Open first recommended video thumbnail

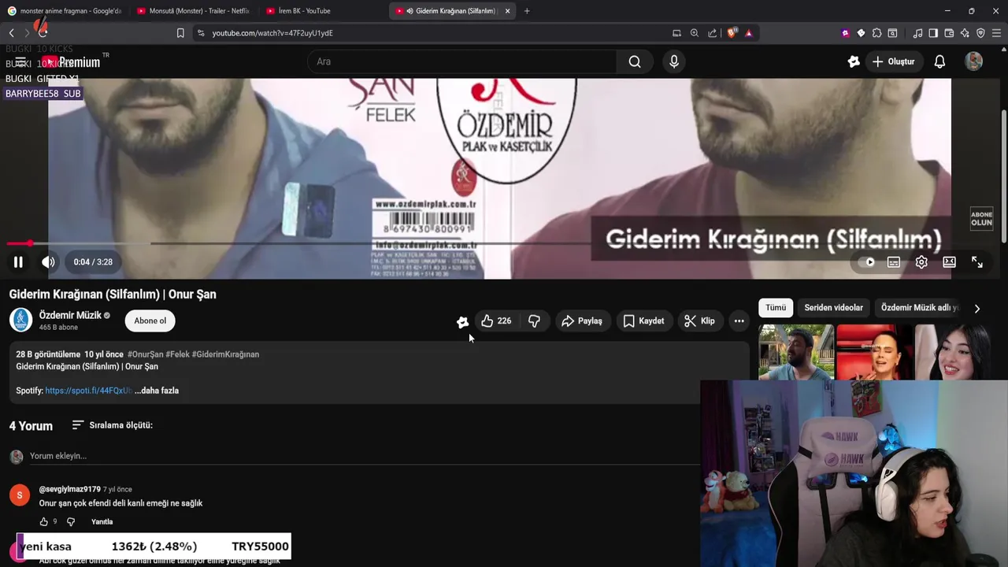pos(796,352)
